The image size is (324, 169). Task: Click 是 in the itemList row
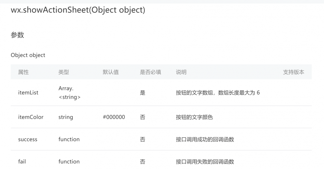pyautogui.click(x=143, y=93)
